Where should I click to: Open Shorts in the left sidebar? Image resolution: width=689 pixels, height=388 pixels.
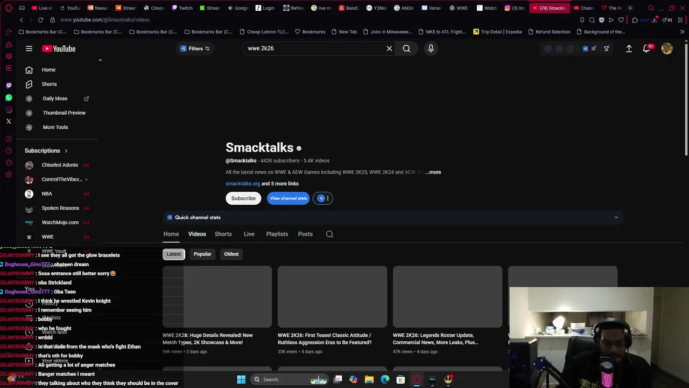[x=49, y=84]
